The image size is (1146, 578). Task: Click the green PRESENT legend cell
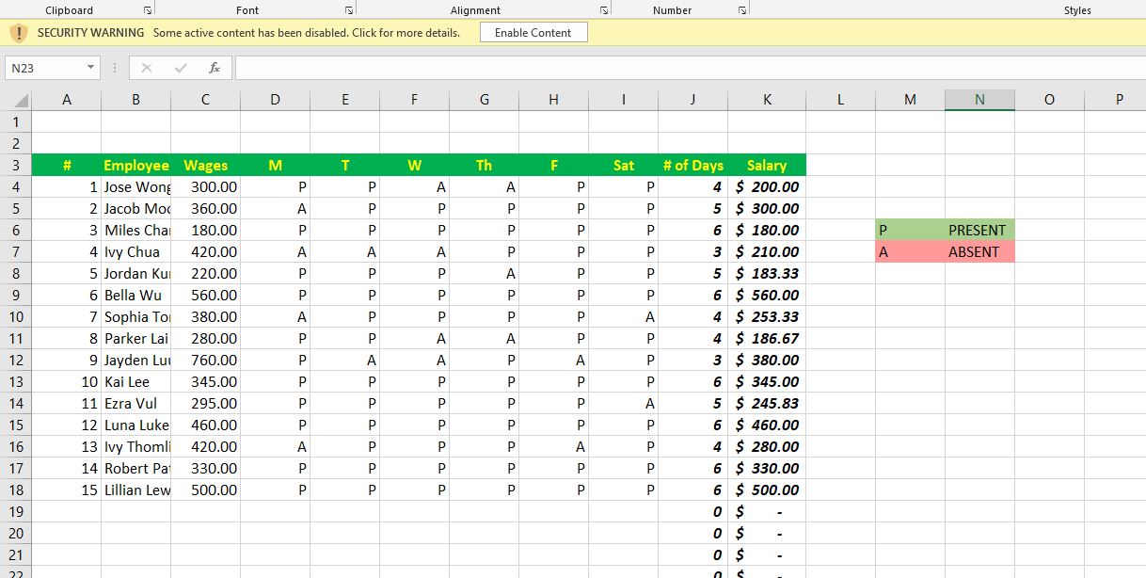(x=979, y=231)
